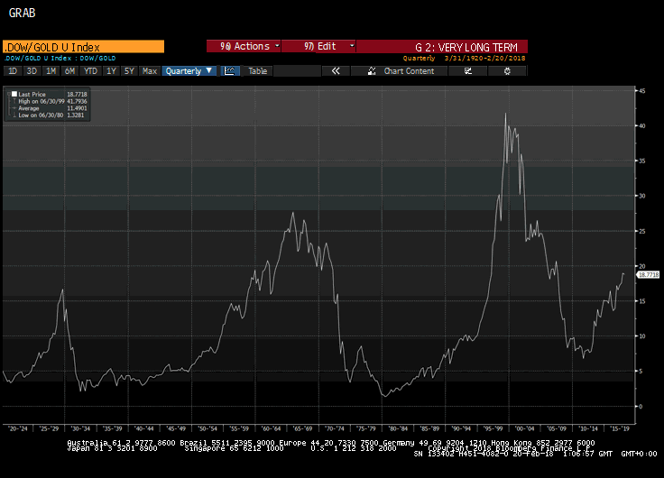This screenshot has height=478, width=664.
Task: Open the 97) Edit dropdown menu
Action: tap(318, 46)
